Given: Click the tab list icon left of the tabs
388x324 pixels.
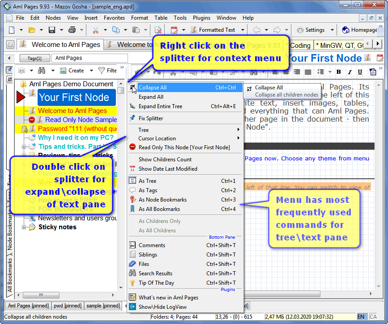Looking at the screenshot, I should pyautogui.click(x=10, y=45).
